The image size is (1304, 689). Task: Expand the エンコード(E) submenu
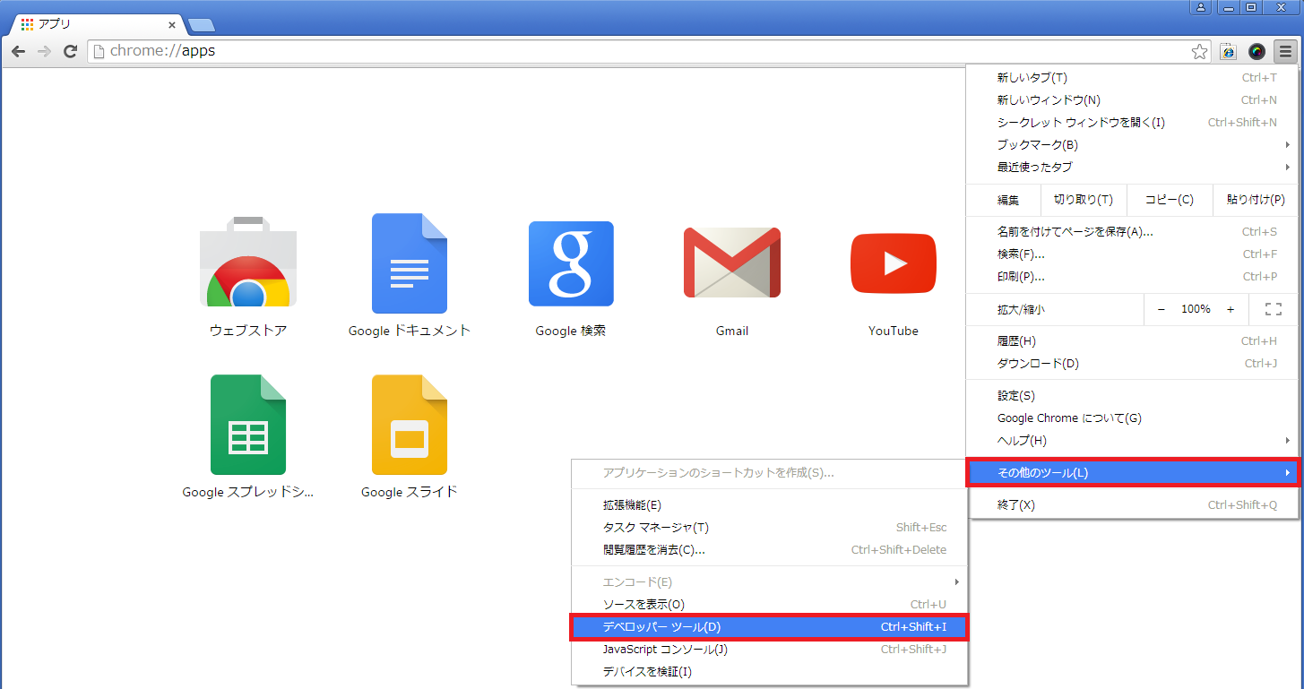click(x=769, y=582)
